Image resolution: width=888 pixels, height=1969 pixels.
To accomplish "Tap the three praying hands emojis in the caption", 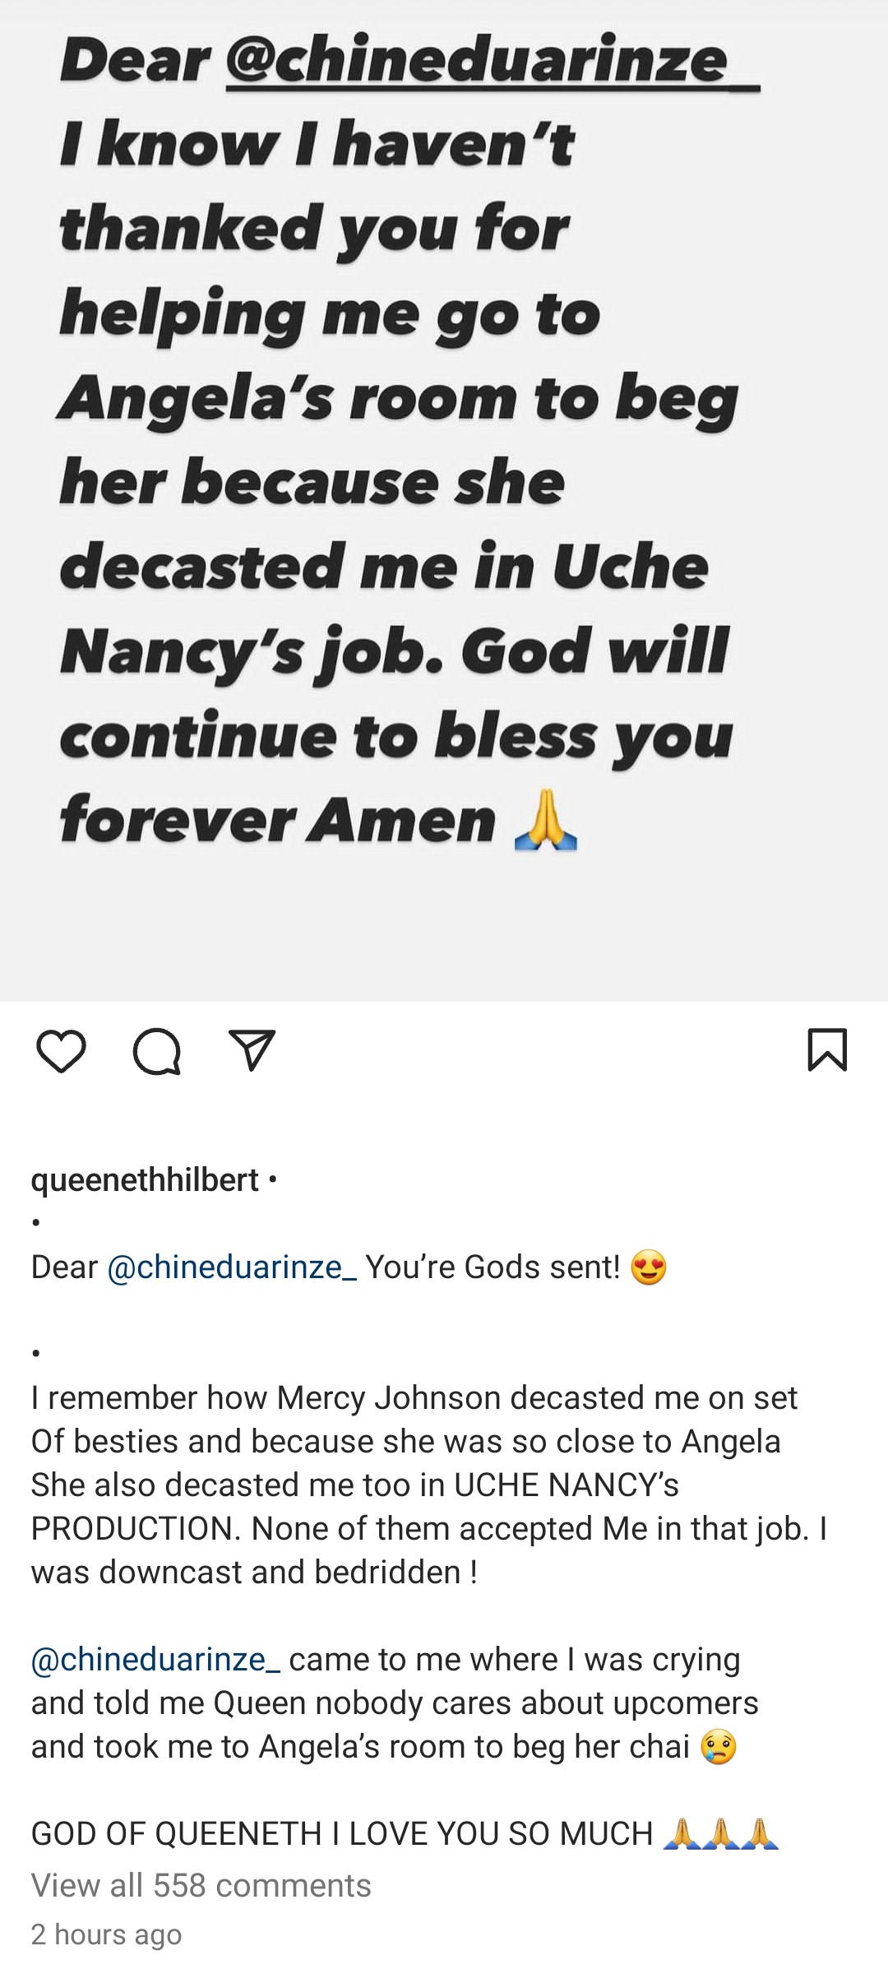I will 720,1834.
